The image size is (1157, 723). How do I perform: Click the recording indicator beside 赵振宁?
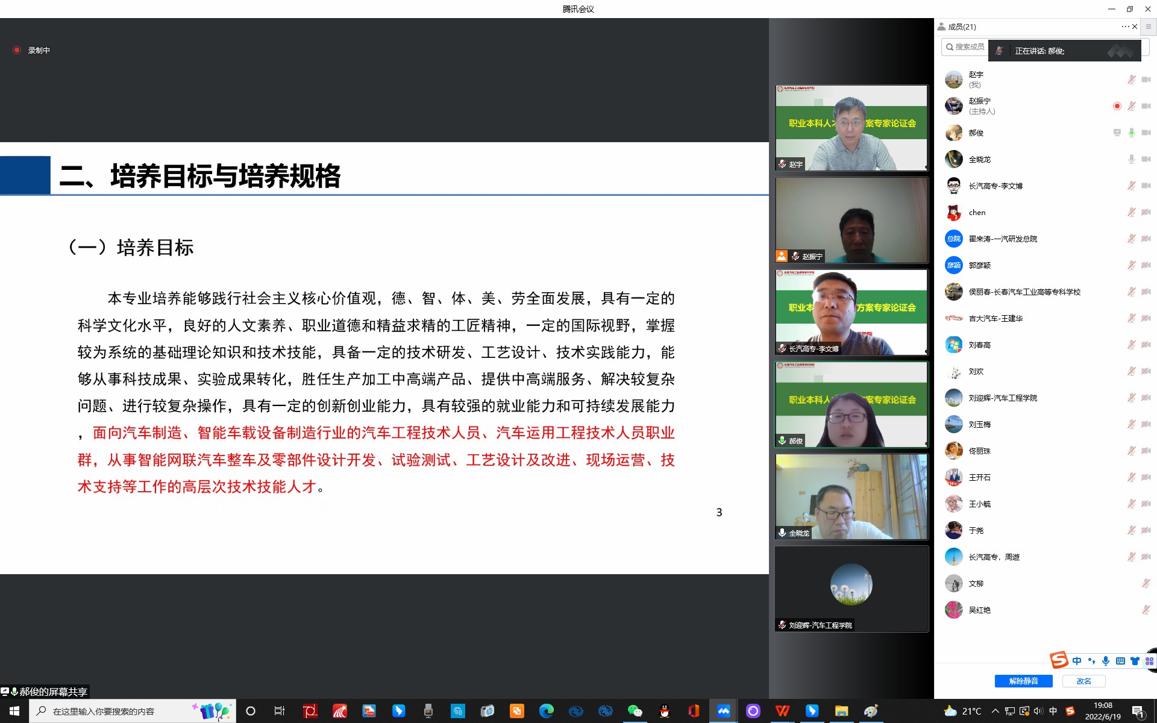point(1117,106)
